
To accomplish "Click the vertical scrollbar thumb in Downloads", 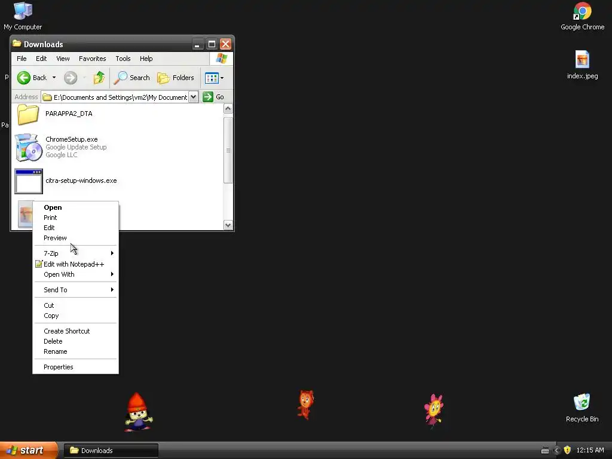I will 228,150.
